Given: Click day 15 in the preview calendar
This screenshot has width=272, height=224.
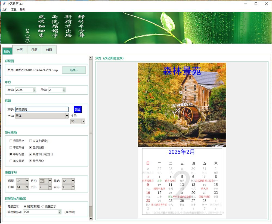Looking at the screenshot, I should pos(216,185).
